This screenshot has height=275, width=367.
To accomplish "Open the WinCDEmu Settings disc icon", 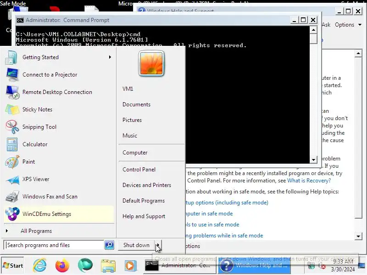I will coord(12,214).
